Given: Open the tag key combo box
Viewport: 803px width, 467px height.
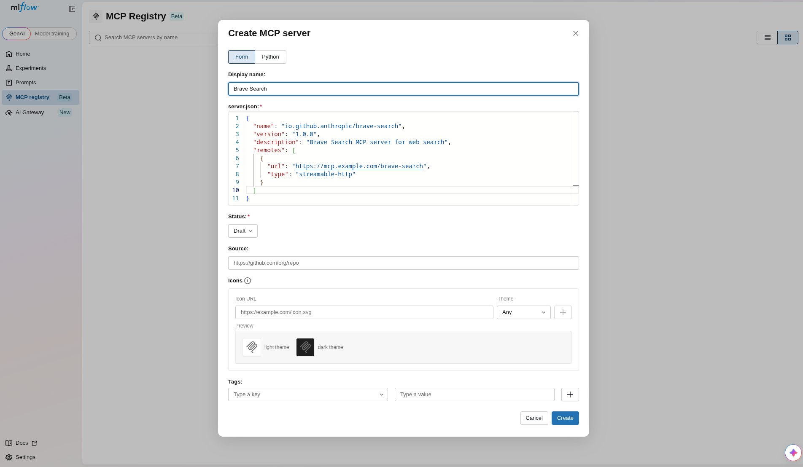Looking at the screenshot, I should pyautogui.click(x=308, y=395).
